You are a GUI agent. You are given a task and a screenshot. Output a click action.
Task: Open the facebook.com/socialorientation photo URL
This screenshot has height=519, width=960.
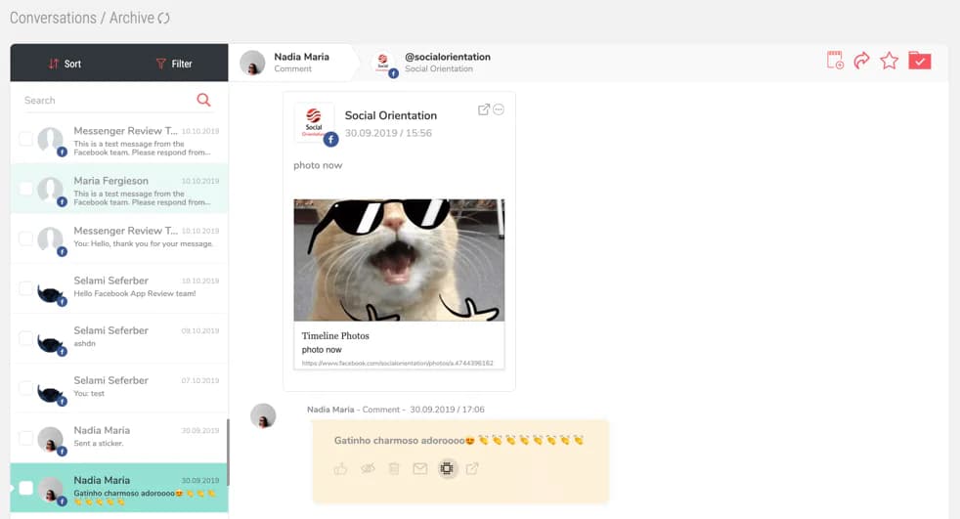397,363
